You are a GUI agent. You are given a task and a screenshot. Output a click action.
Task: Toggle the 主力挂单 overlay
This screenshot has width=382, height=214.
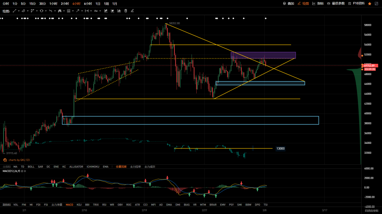pos(135,166)
